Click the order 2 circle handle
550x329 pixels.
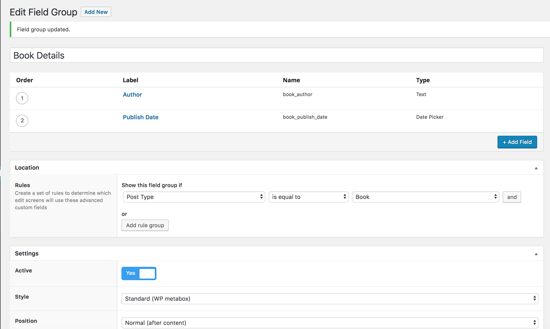pos(22,121)
